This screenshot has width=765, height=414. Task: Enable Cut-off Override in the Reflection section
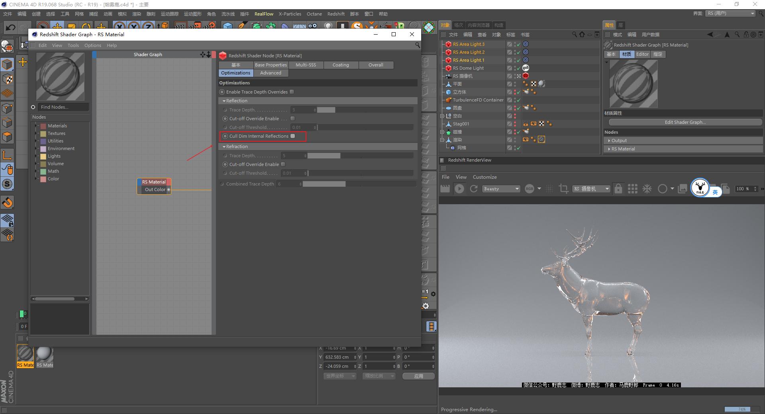pos(292,118)
